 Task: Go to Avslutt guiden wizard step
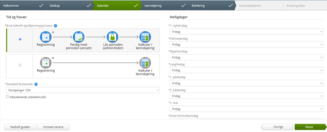[x=304, y=6]
